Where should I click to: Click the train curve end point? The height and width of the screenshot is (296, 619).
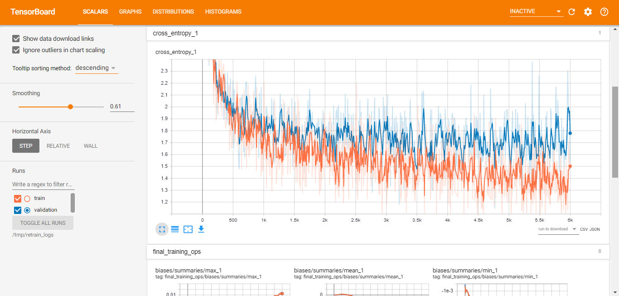point(570,166)
